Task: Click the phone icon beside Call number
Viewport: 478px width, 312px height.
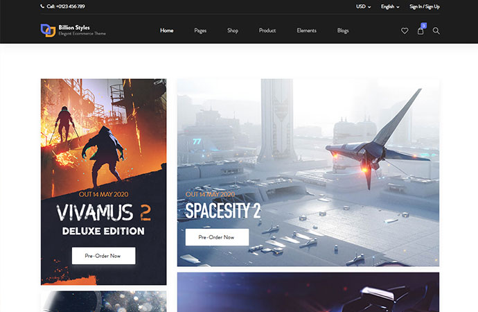Action: [42, 6]
